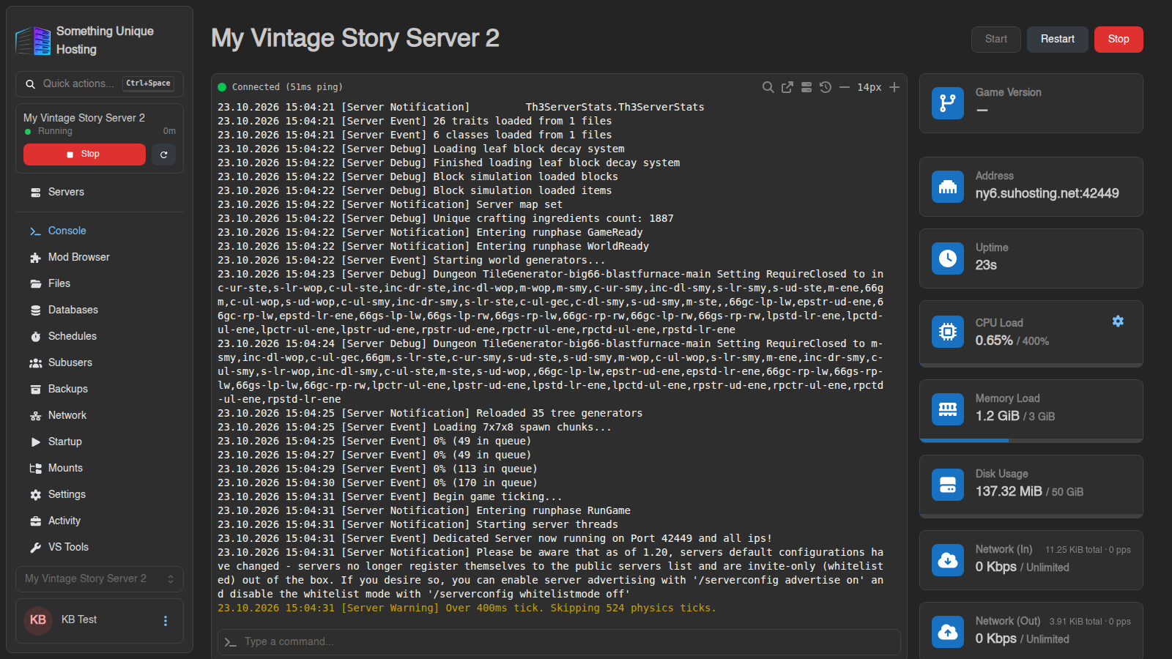1172x659 pixels.
Task: Open Subusers page
Action: 100,362
